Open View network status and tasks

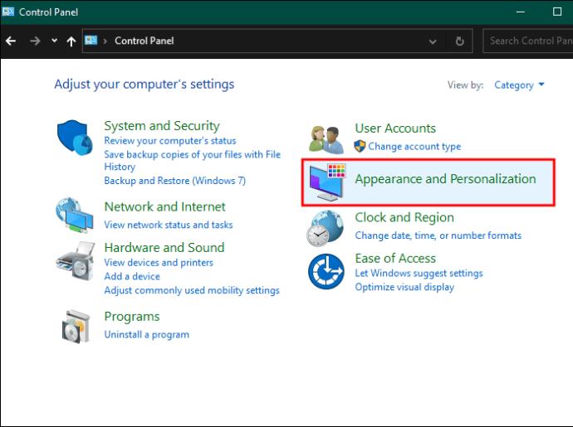click(169, 225)
